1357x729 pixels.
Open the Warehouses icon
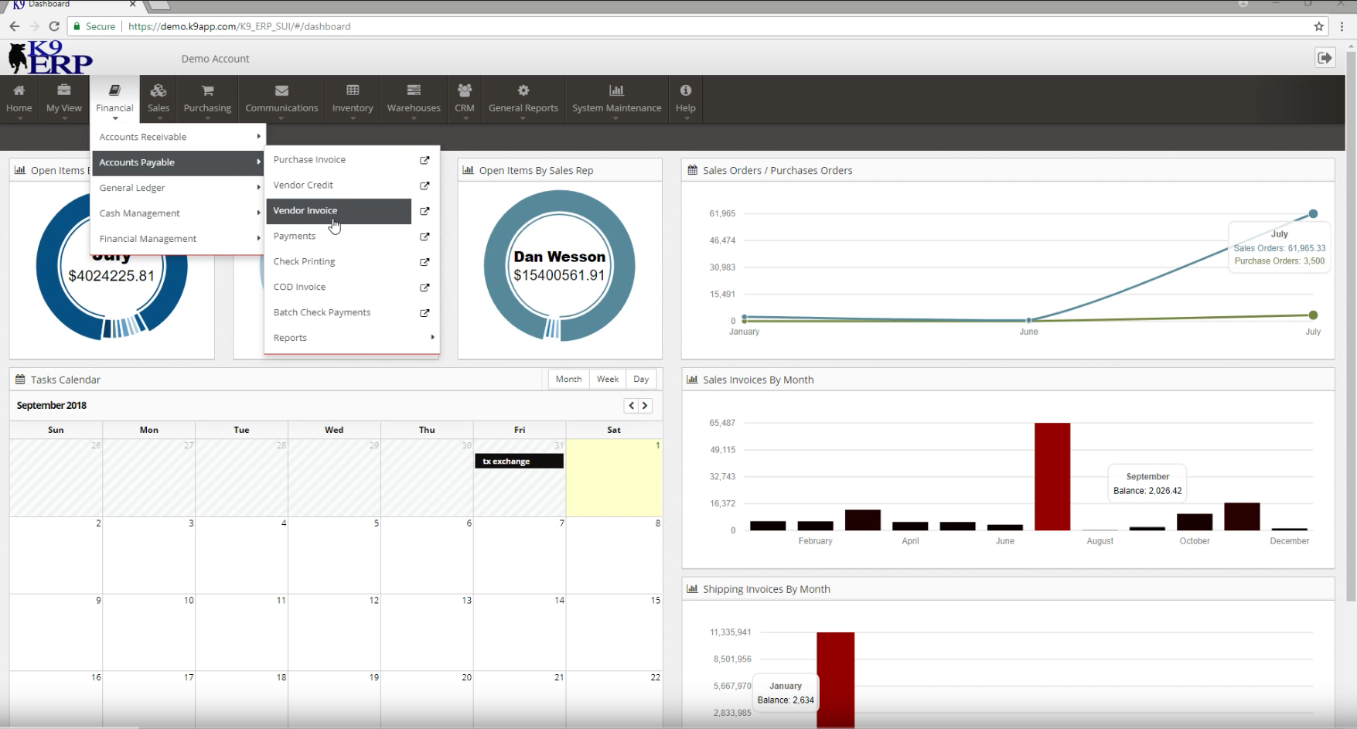[x=414, y=90]
